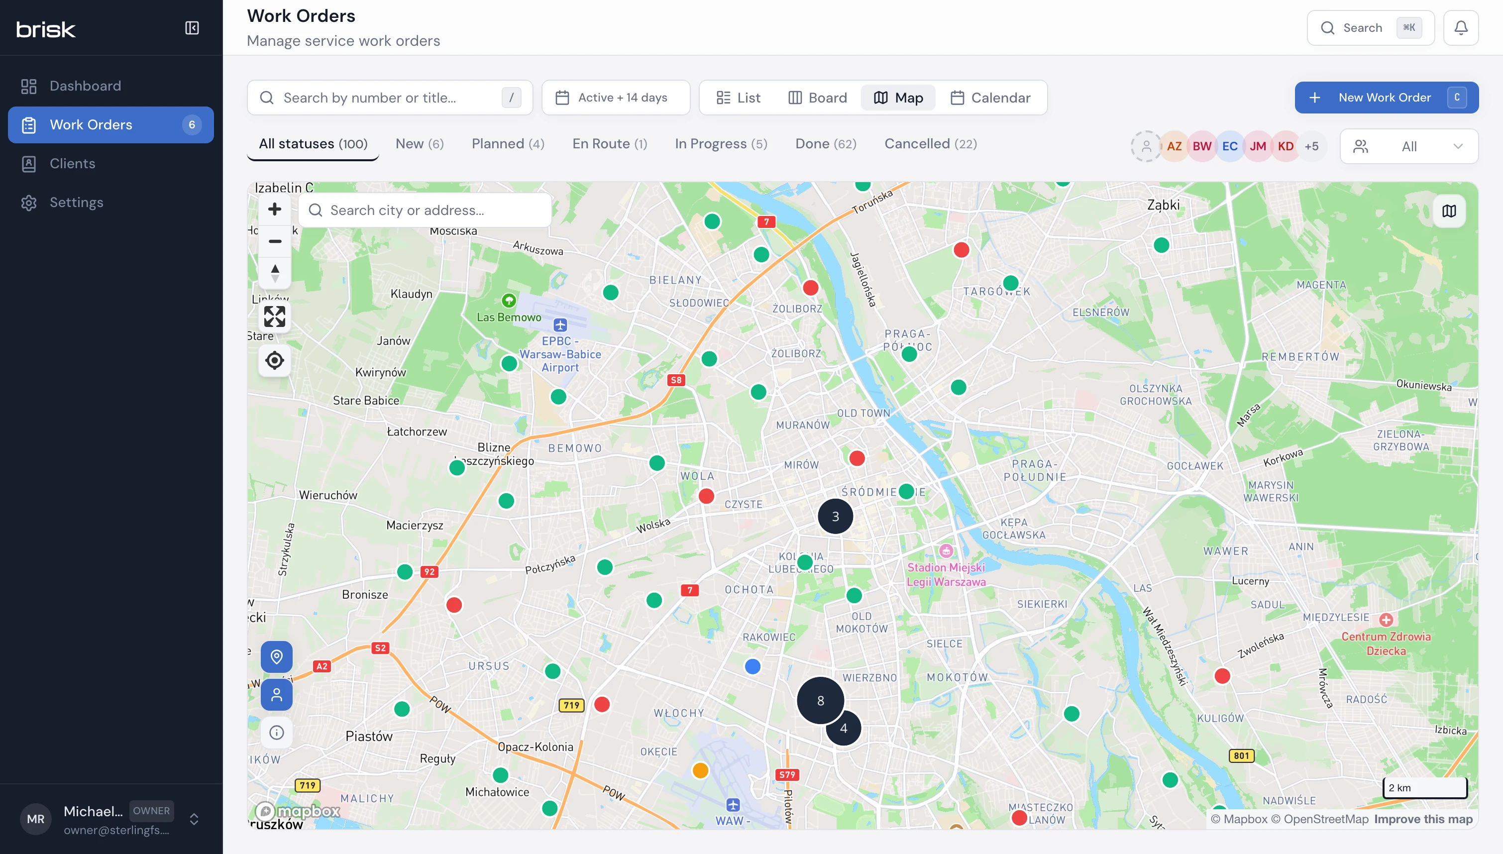
Task: Click the green marker near Piastów
Action: [x=402, y=709]
